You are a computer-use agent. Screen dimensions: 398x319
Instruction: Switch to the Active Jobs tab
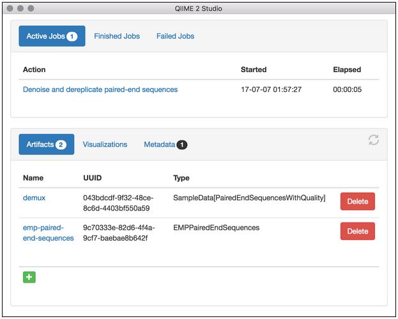coord(52,36)
